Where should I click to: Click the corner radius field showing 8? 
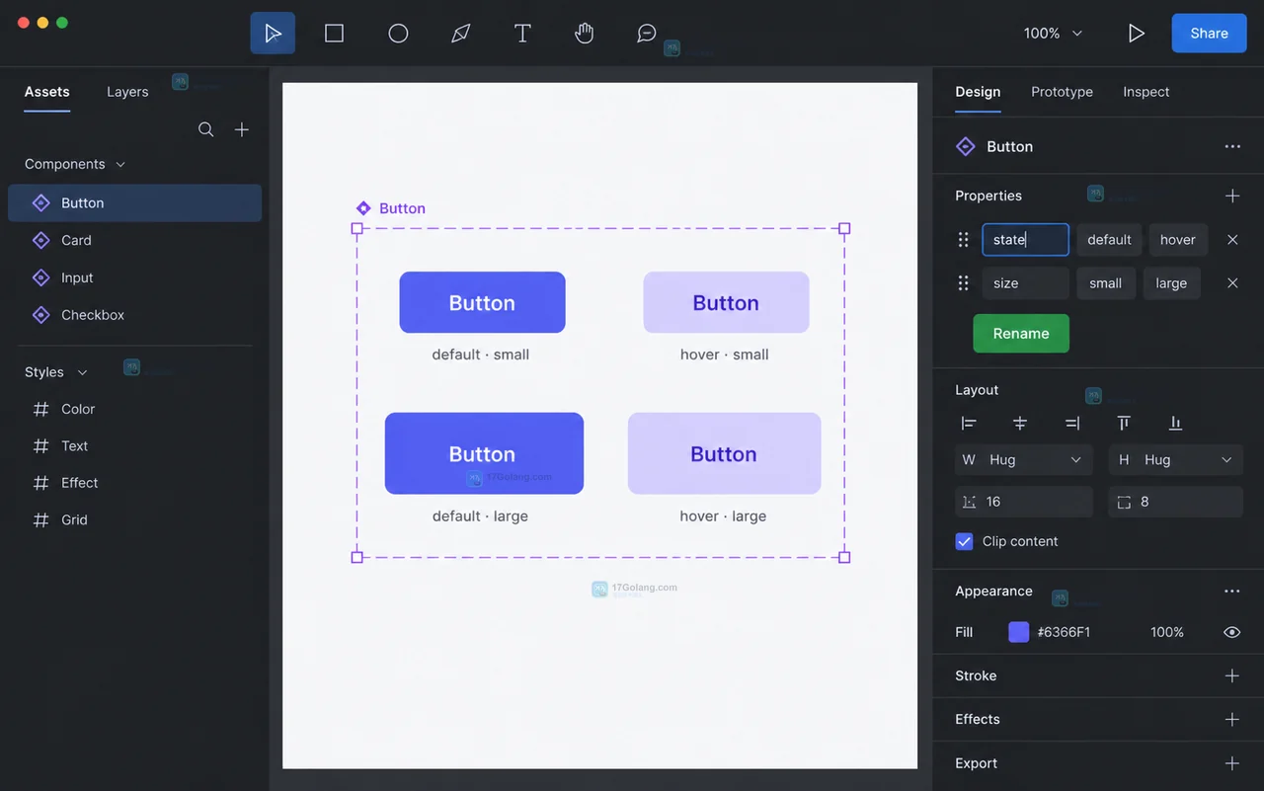pos(1176,502)
